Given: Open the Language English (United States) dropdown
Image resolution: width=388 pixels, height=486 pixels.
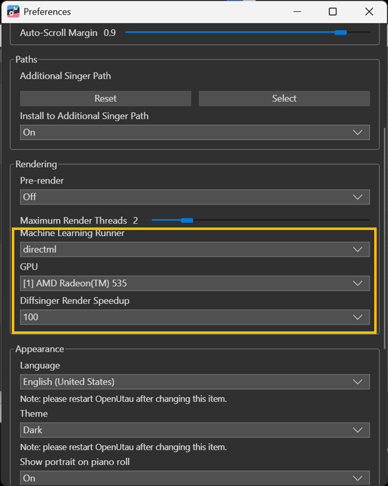Looking at the screenshot, I should coord(195,382).
